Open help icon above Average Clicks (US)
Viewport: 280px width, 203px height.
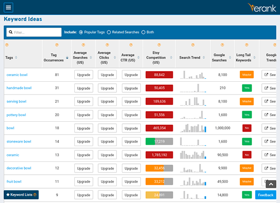pyautogui.click(x=107, y=45)
